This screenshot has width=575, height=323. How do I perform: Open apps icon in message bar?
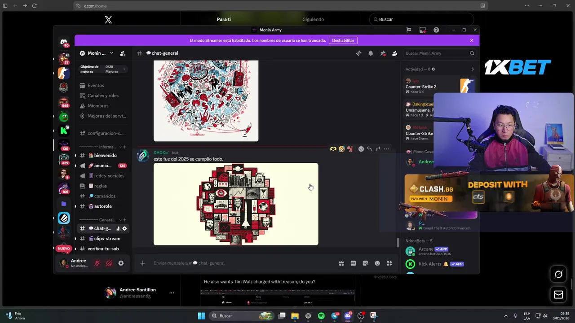[389, 263]
